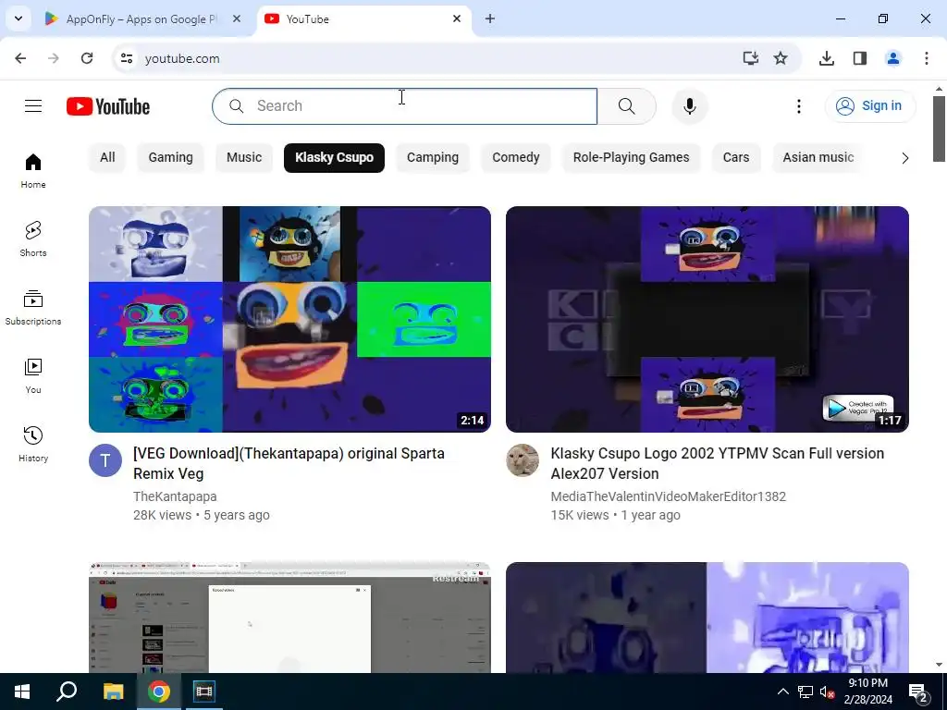Viewport: 947px width, 710px height.
Task: Open the film strip app in taskbar
Action: 203,692
